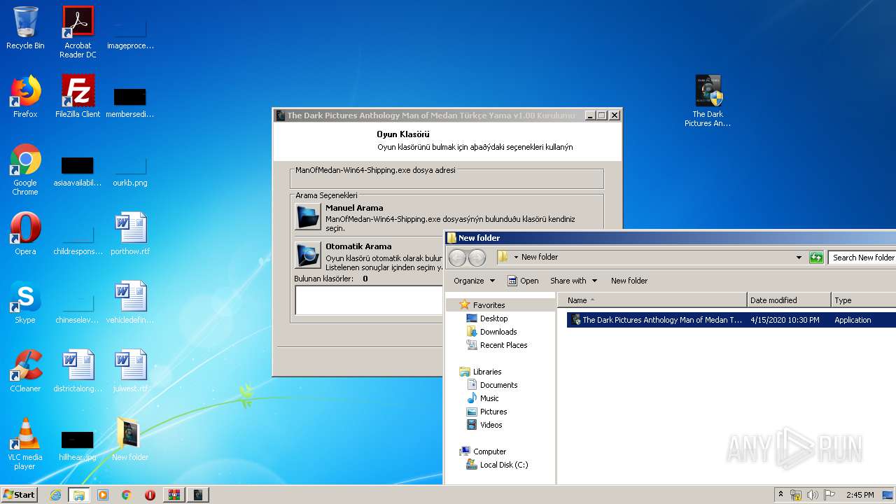Click Explorer Back navigation arrow
Viewport: 896px width, 504px height.
[457, 258]
